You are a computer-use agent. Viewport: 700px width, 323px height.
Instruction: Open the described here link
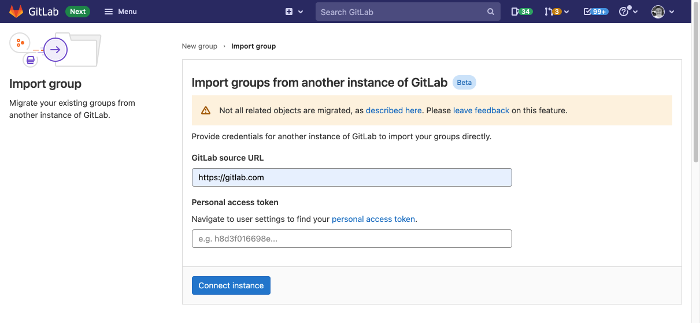[x=394, y=110]
